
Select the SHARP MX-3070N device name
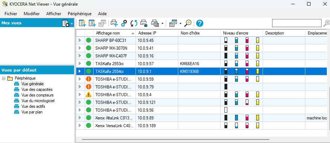111,48
